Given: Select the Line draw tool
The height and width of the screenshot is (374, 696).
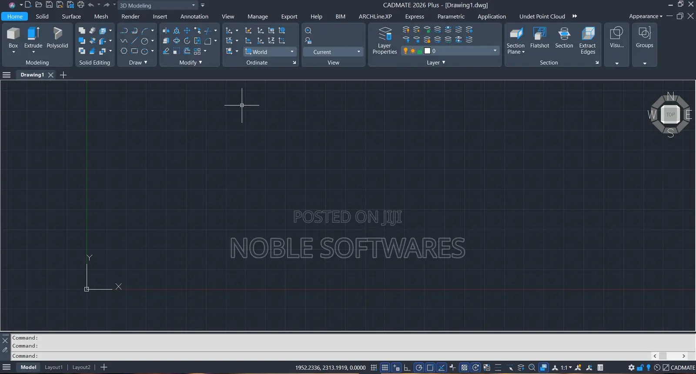Looking at the screenshot, I should [x=134, y=41].
